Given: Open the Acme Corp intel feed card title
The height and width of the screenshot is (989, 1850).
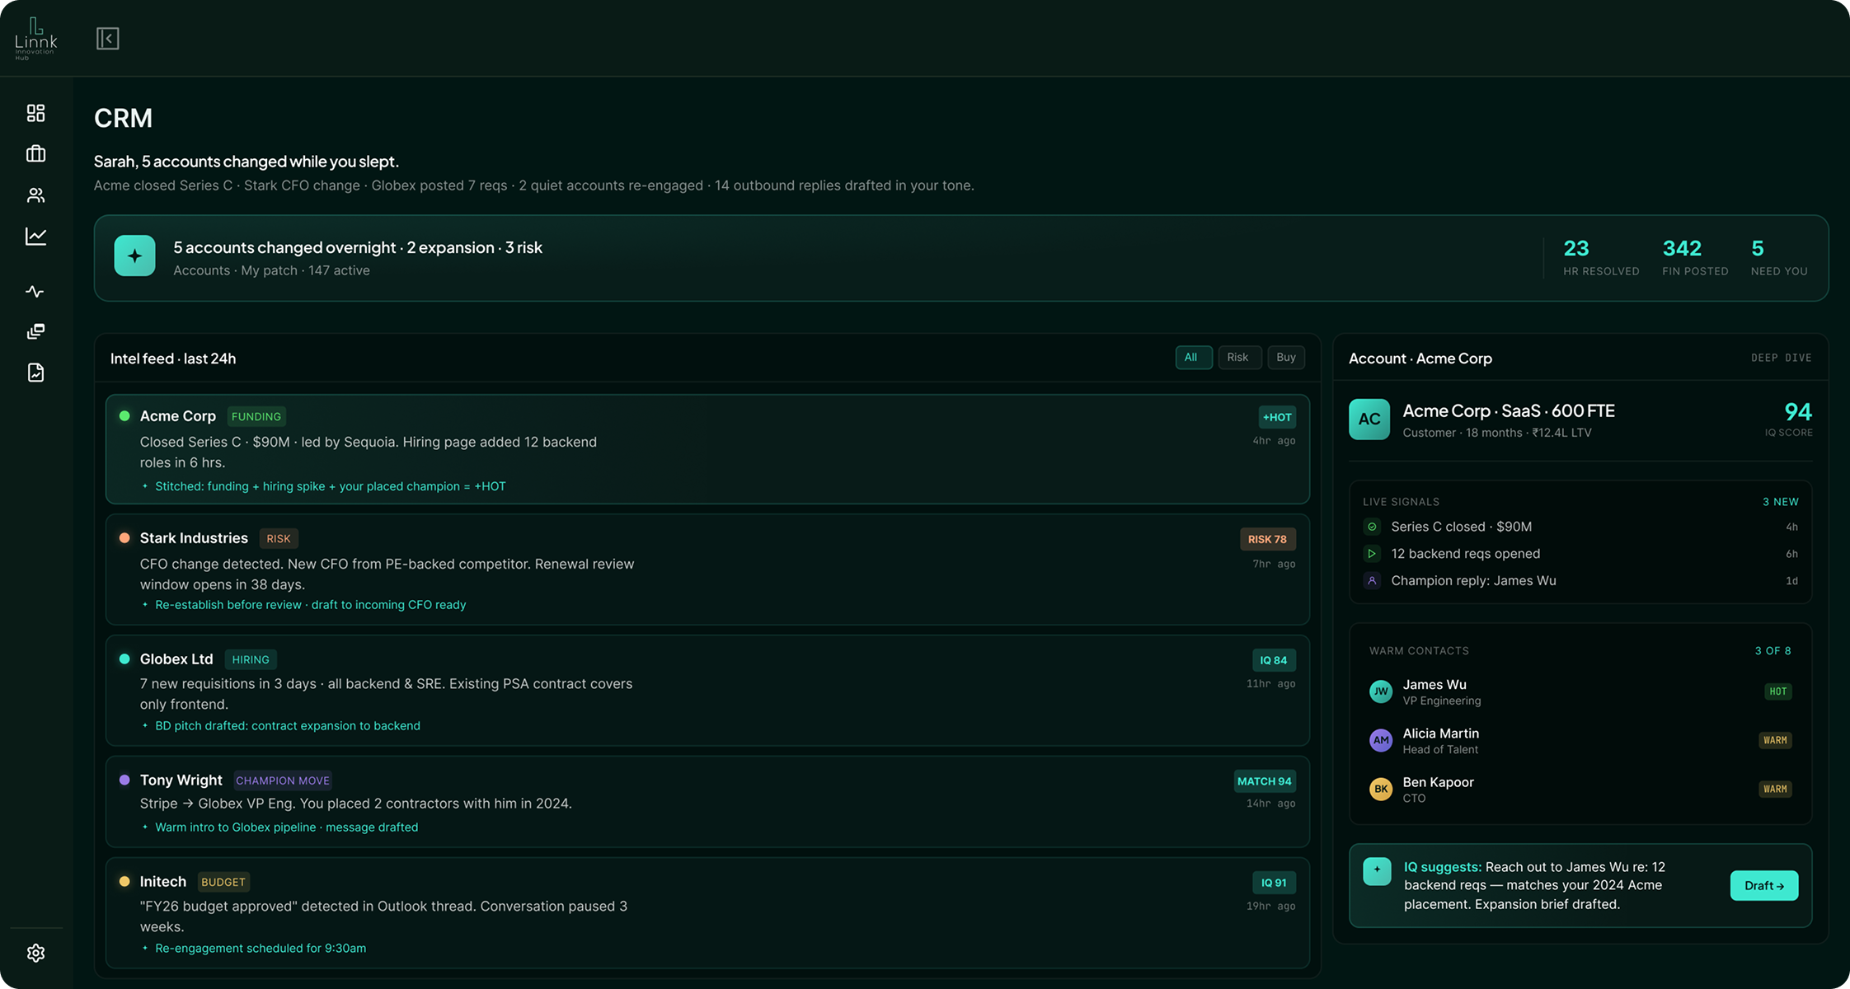Looking at the screenshot, I should point(178,416).
